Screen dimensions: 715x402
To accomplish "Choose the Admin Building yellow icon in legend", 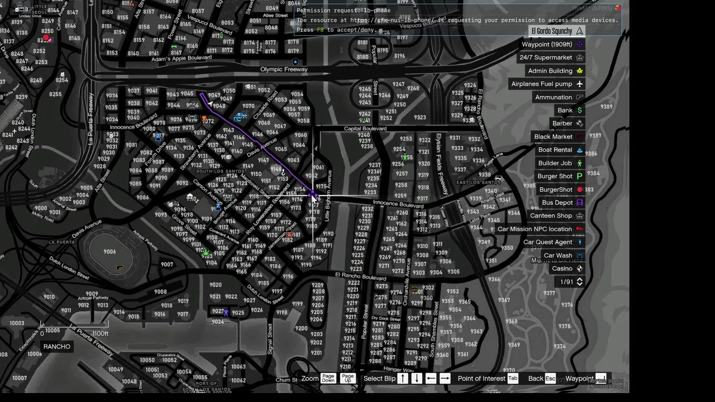I will 580,71.
